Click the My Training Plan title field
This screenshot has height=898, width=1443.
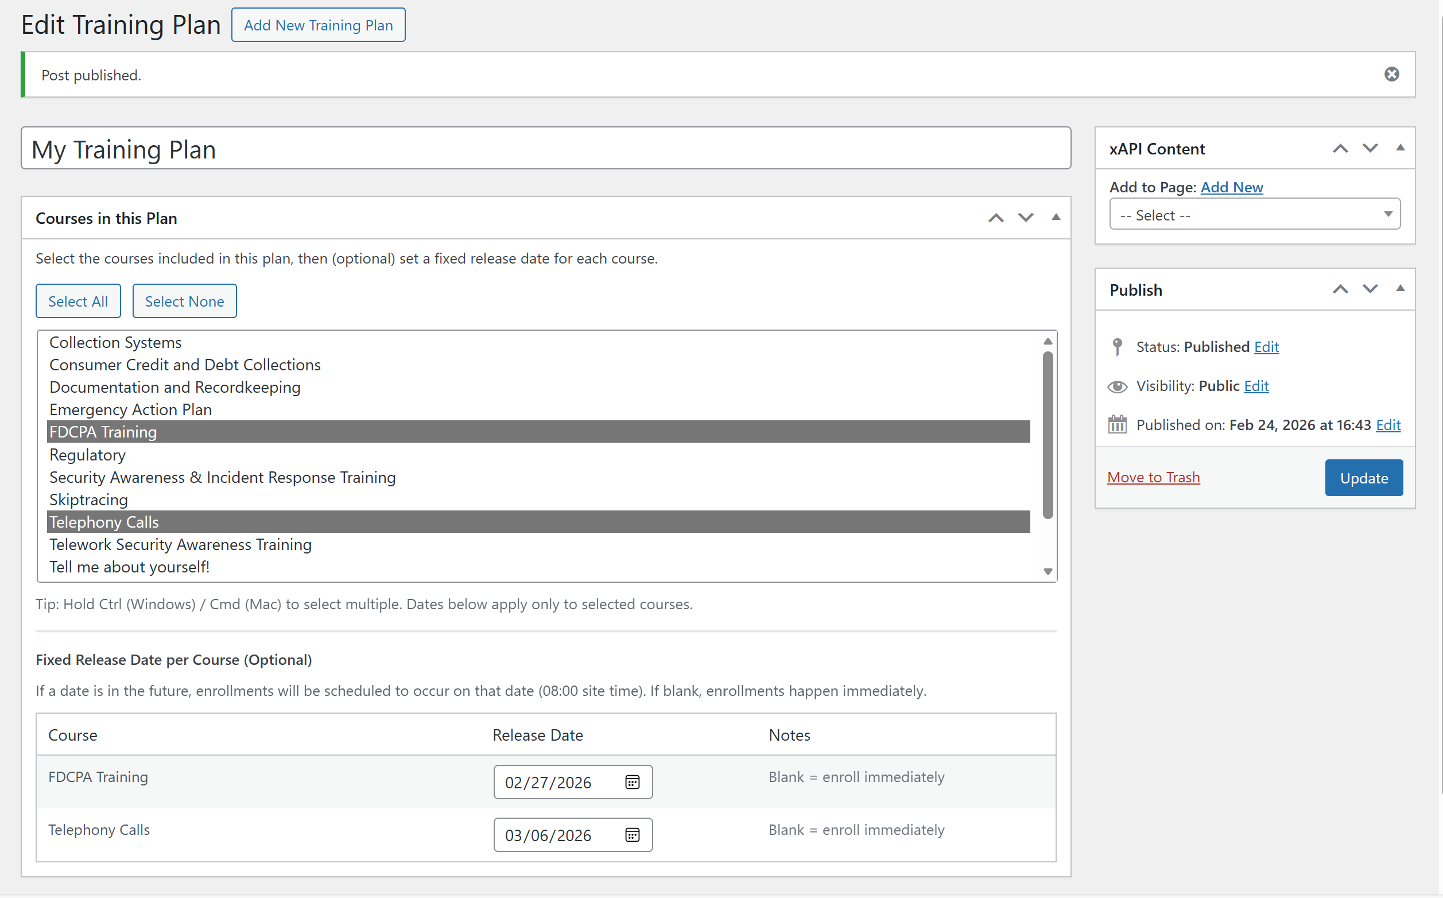coord(545,149)
